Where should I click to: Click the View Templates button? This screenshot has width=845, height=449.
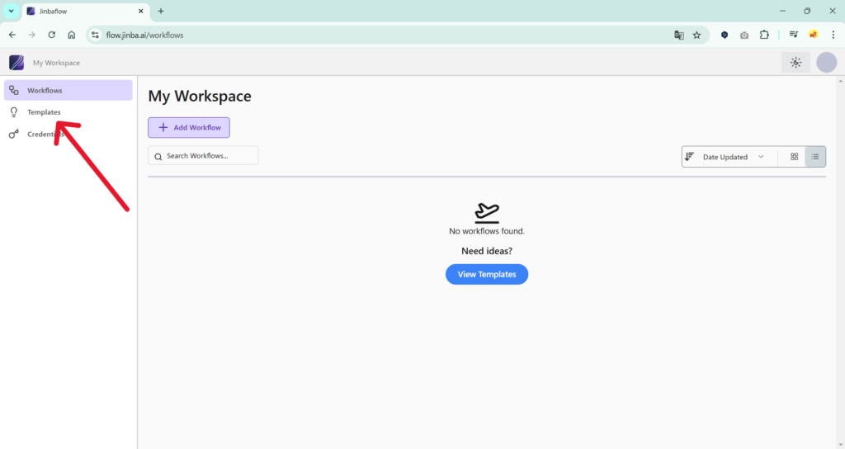pos(487,274)
